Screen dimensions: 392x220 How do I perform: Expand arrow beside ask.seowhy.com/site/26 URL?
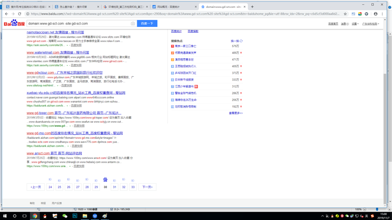pos(67,45)
